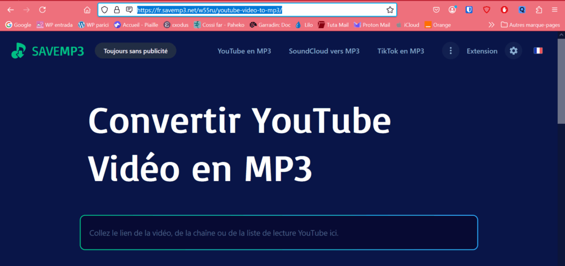565x266 pixels.
Task: Click the Extension link
Action: (482, 51)
